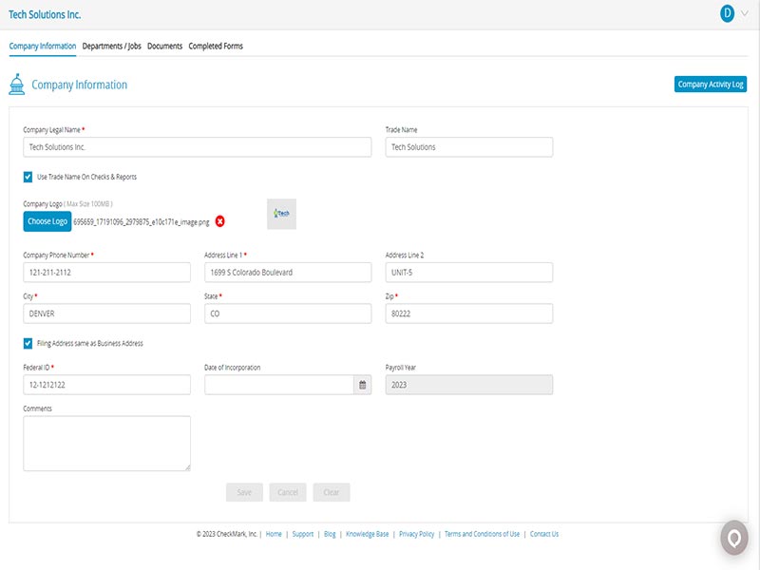Follow the Privacy Policy footer link

[x=416, y=534]
